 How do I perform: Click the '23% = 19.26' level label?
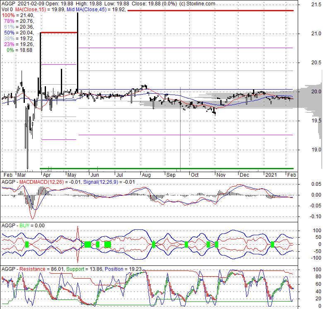click(19, 44)
